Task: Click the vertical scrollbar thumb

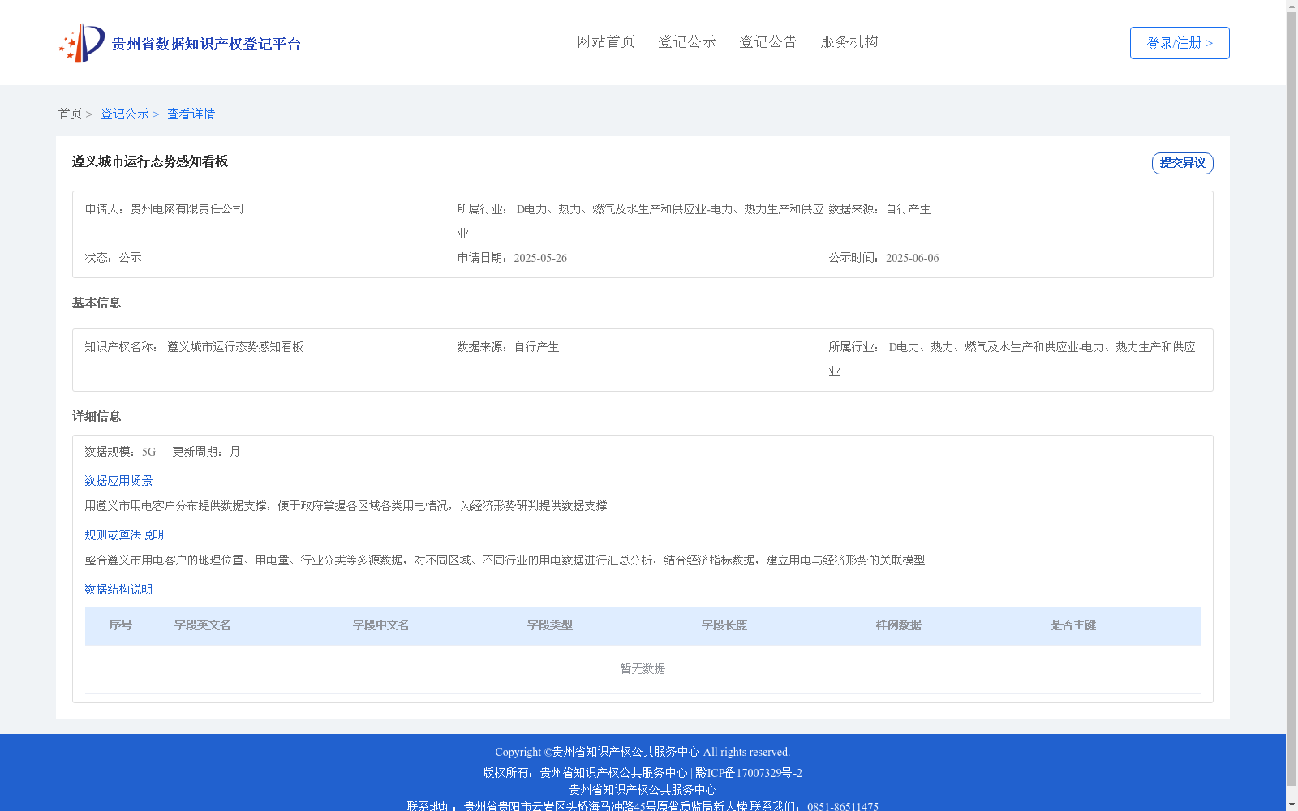Action: pos(1292,400)
